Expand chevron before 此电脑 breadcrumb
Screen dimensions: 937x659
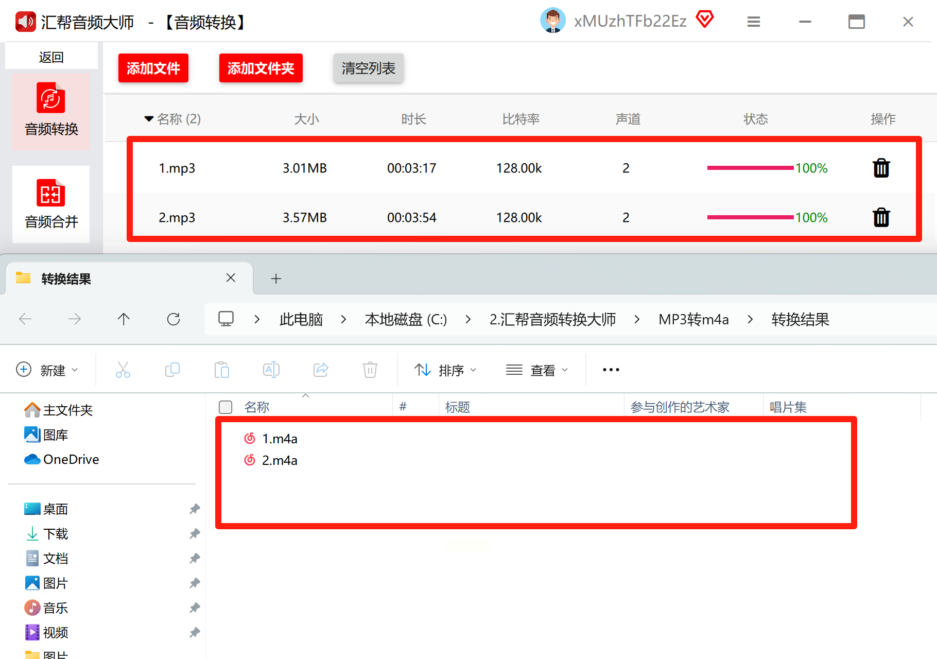click(x=257, y=319)
